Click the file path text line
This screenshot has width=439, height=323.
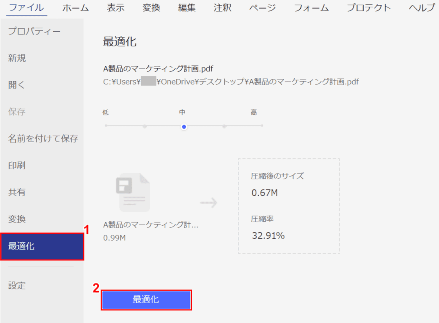pyautogui.click(x=231, y=82)
